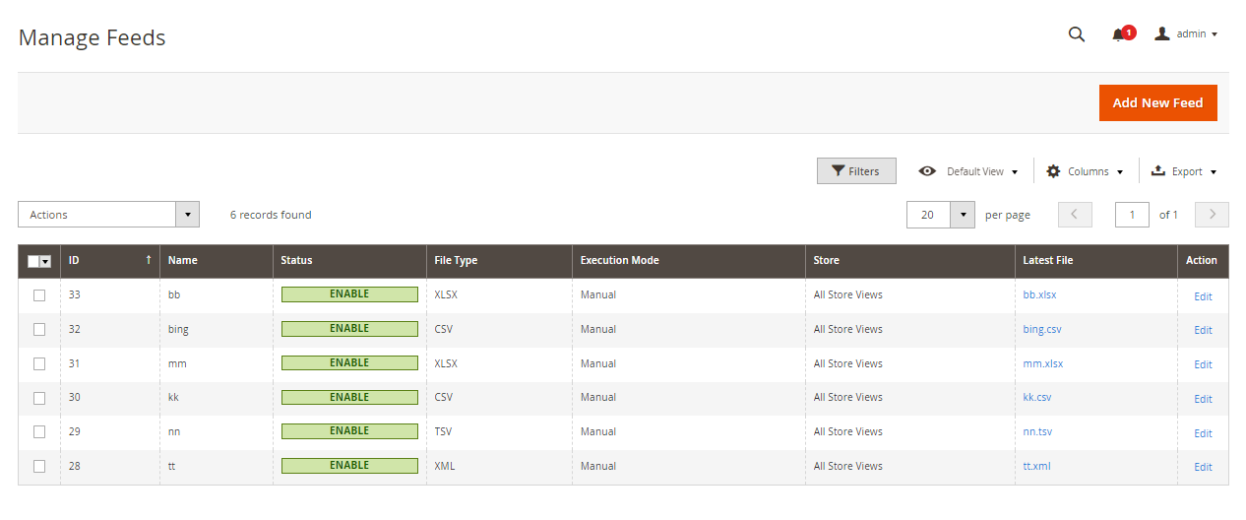This screenshot has height=520, width=1246.
Task: Click the current page number field
Action: point(1132,215)
